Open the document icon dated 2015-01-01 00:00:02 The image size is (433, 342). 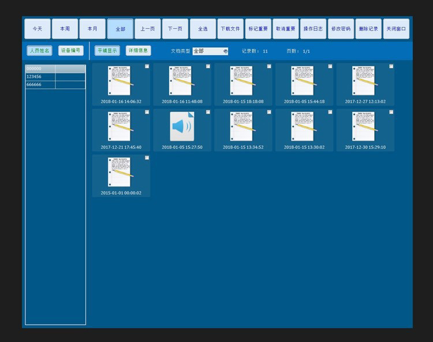click(x=121, y=172)
